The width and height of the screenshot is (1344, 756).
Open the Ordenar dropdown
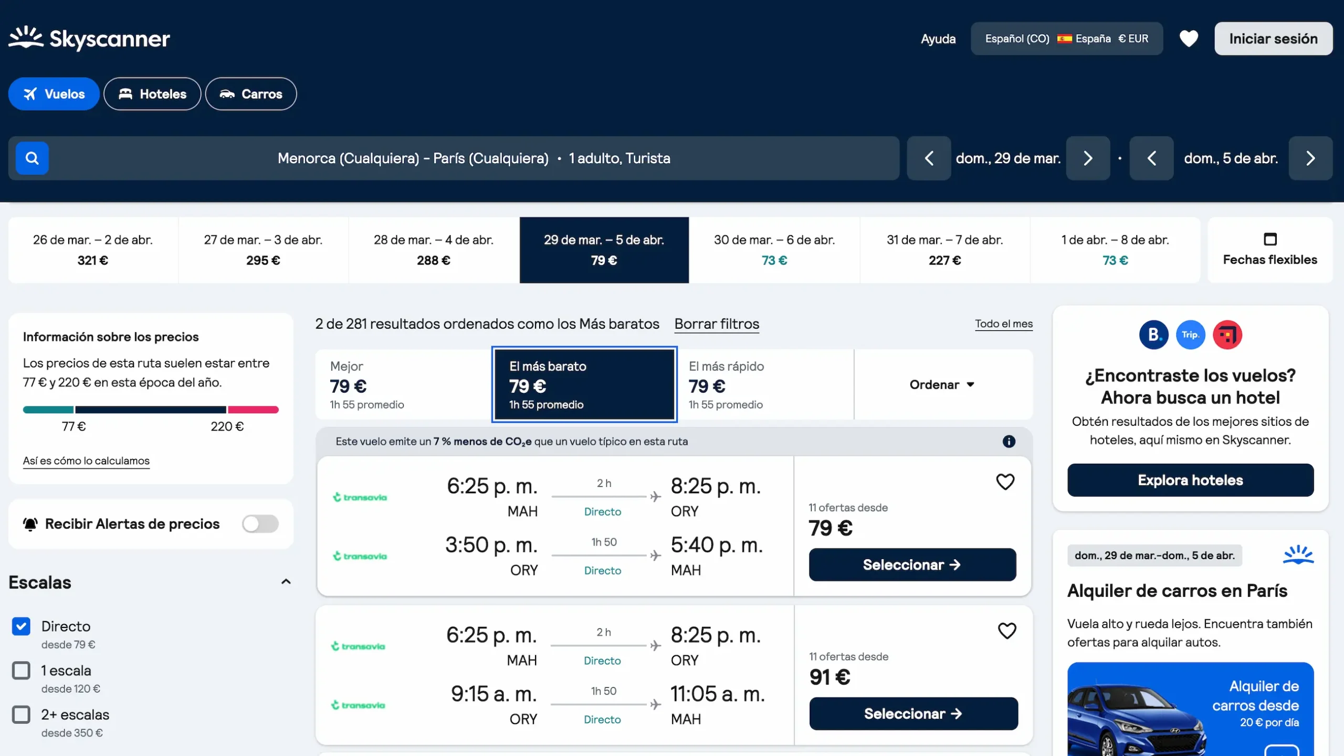(x=942, y=384)
